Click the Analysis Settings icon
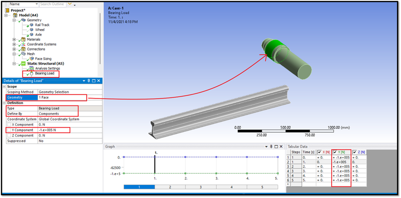 click(32, 68)
